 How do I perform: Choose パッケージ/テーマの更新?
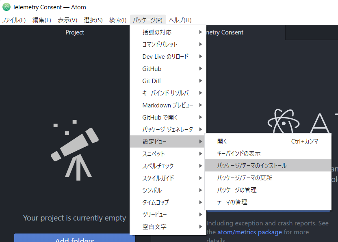268,178
